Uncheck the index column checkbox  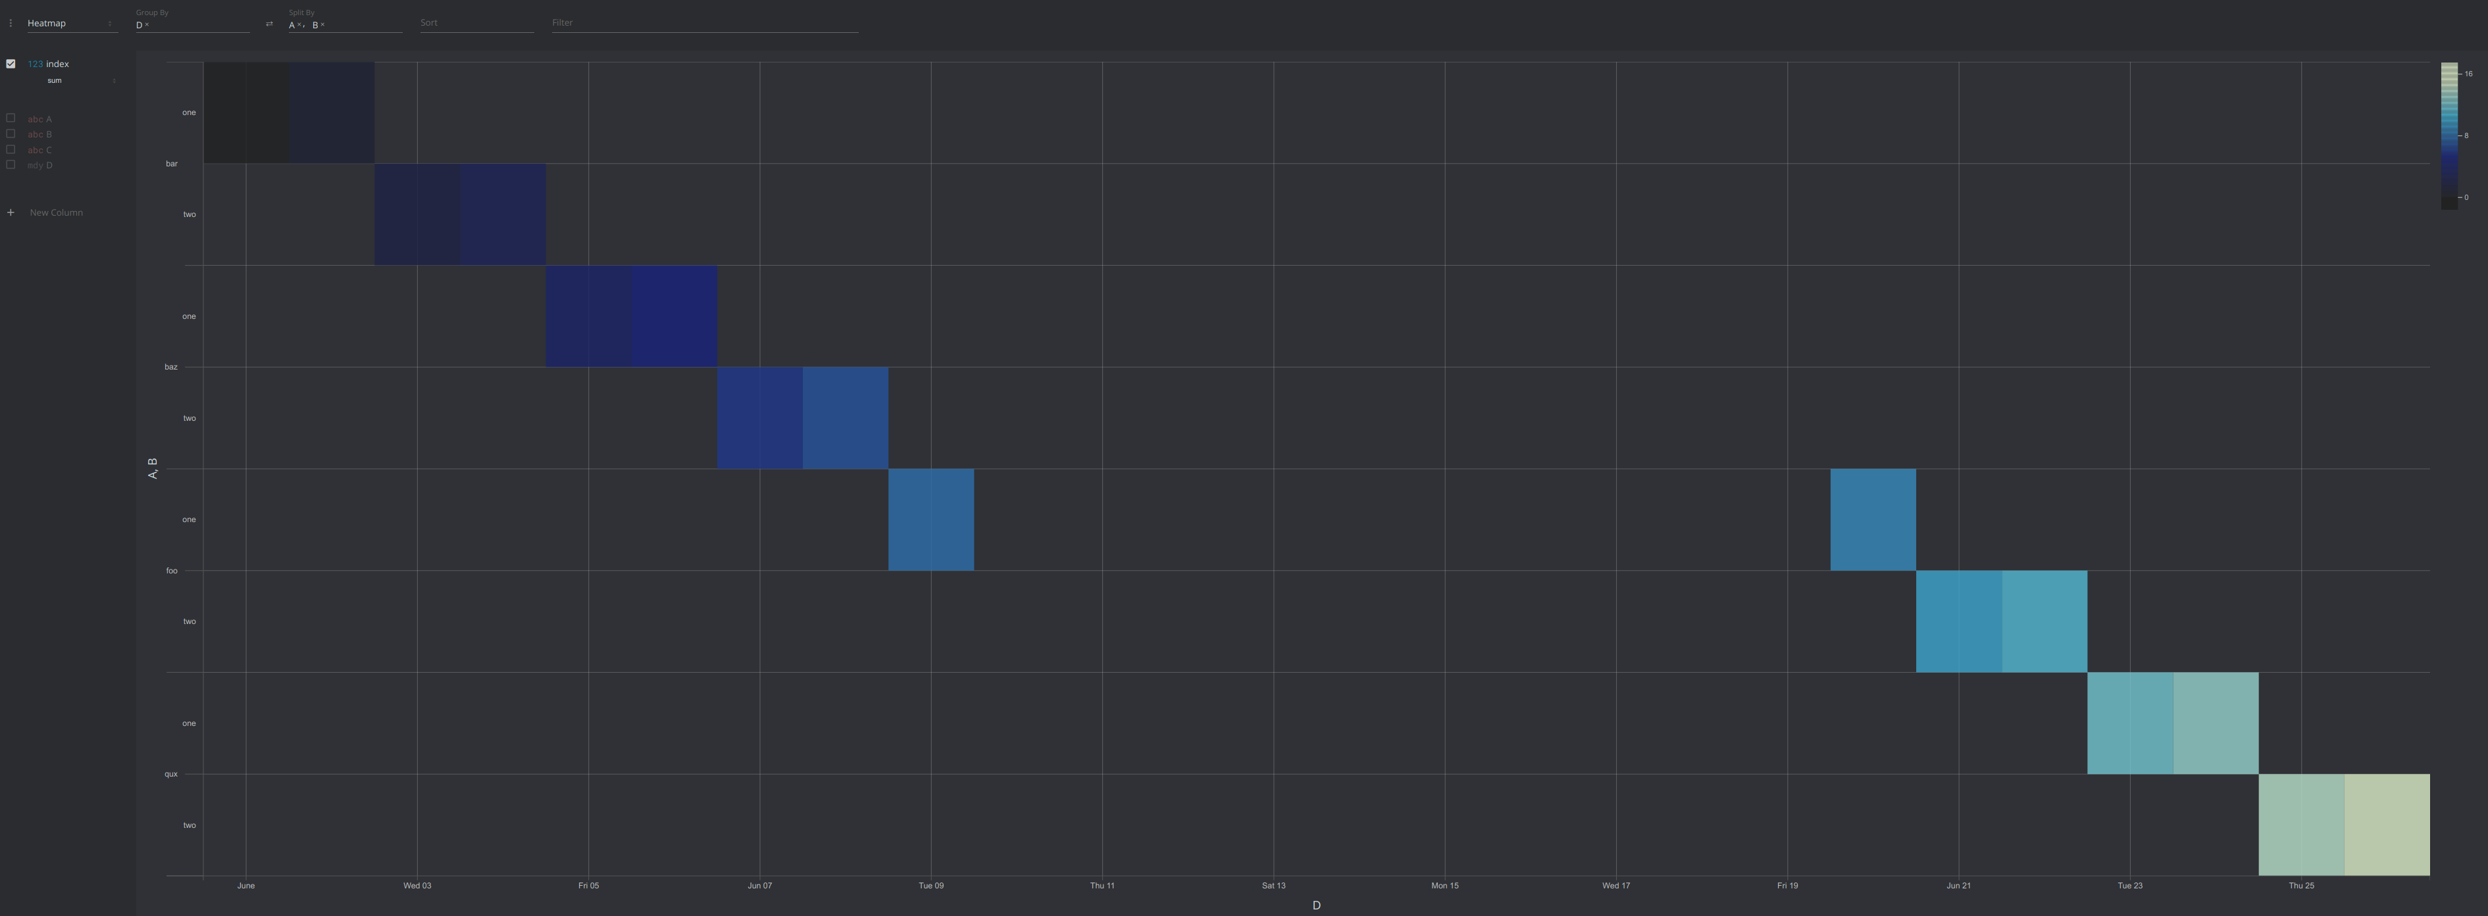(11, 64)
